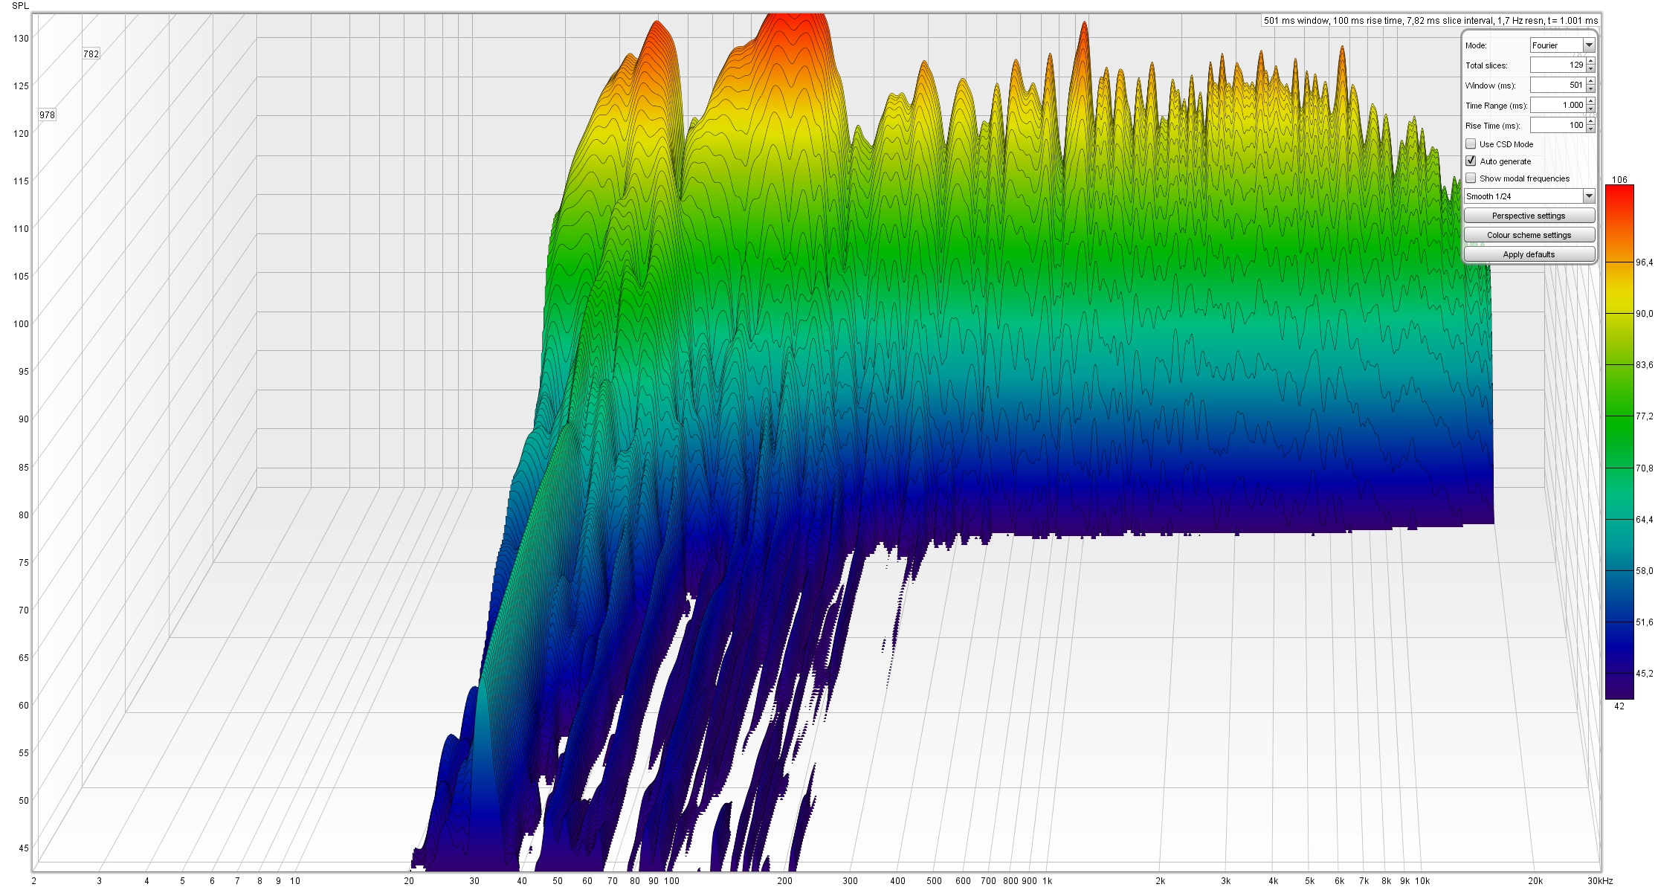Click the 20 frequency axis label

409,881
